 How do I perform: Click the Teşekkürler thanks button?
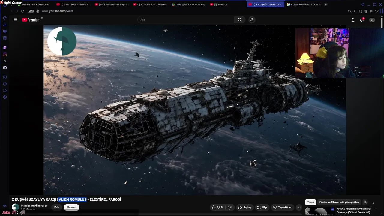(282, 207)
